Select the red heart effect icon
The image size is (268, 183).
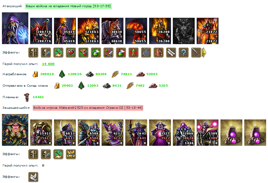pos(71,53)
